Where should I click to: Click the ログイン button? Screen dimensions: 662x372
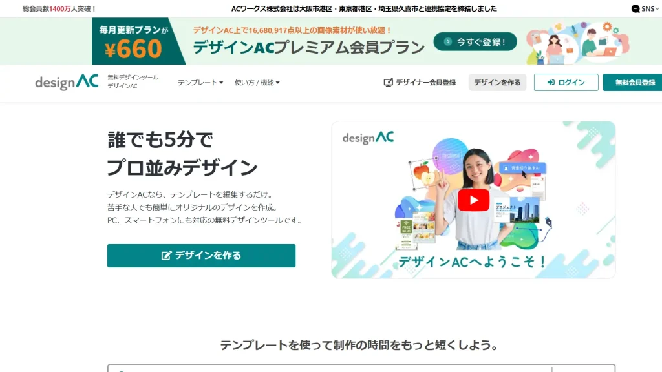[566, 82]
